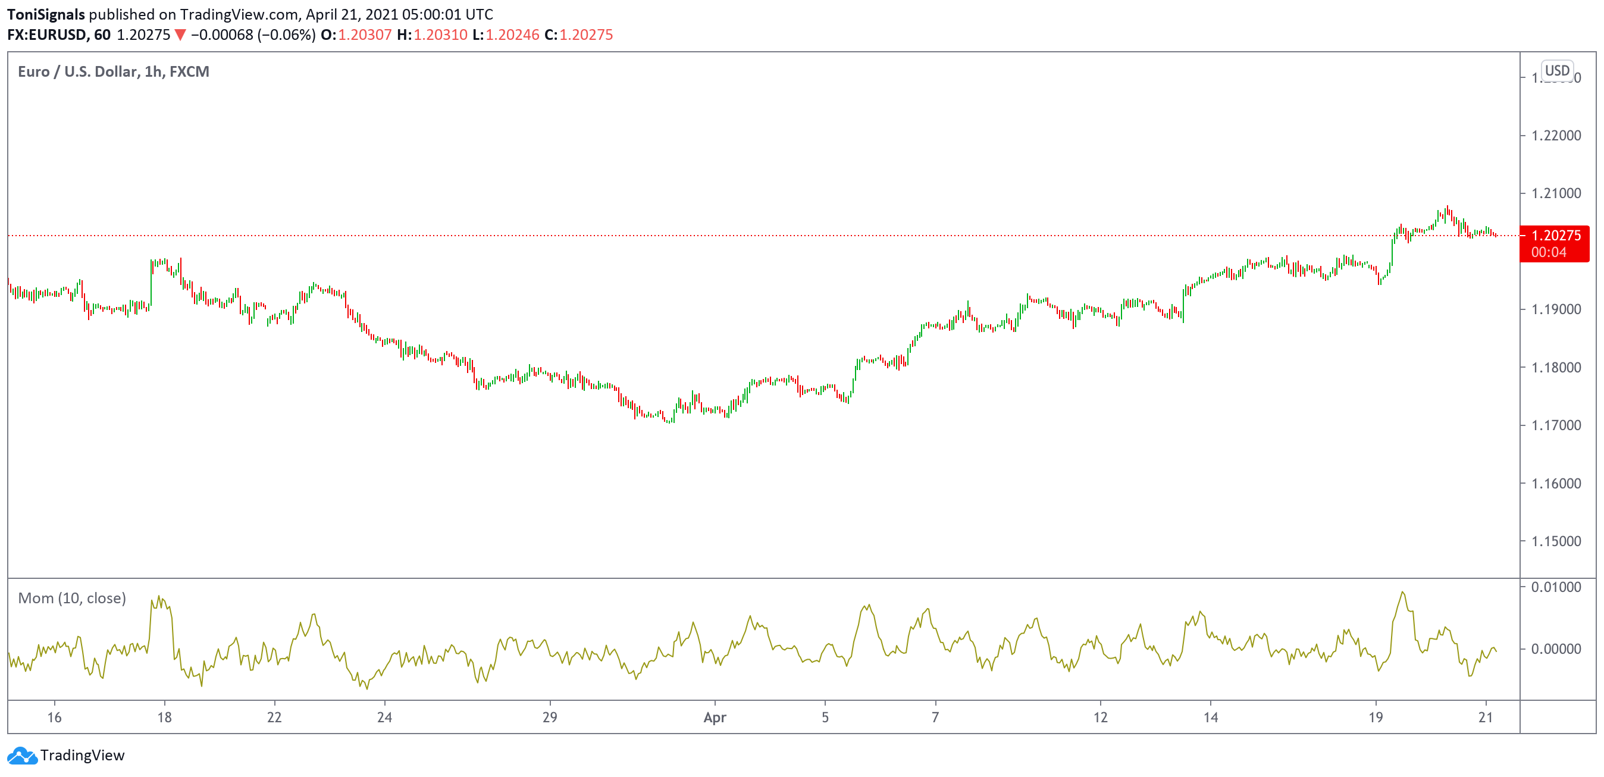Click the red current price tag 1.20275
This screenshot has height=777, width=1604.
click(1555, 236)
